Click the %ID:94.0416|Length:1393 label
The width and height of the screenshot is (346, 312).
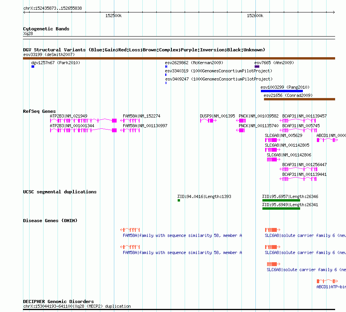point(204,196)
